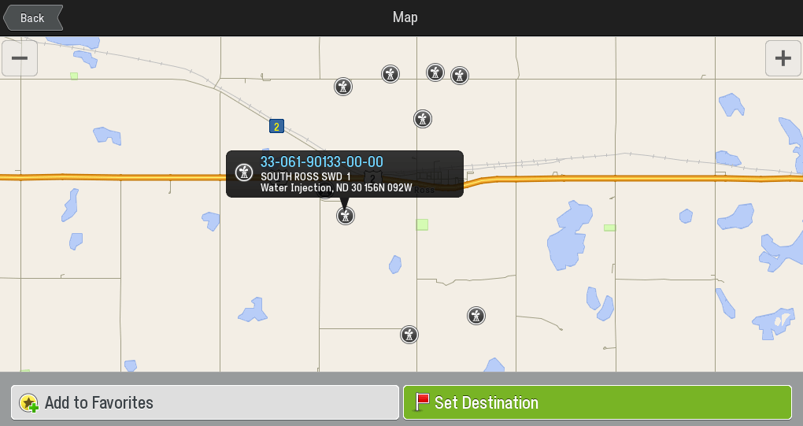Tap the SOUTH ROSS SWD 1 label
Image resolution: width=803 pixels, height=426 pixels.
305,176
